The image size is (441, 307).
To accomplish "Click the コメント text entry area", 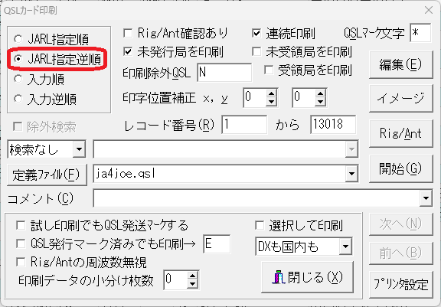I will click(x=256, y=198).
